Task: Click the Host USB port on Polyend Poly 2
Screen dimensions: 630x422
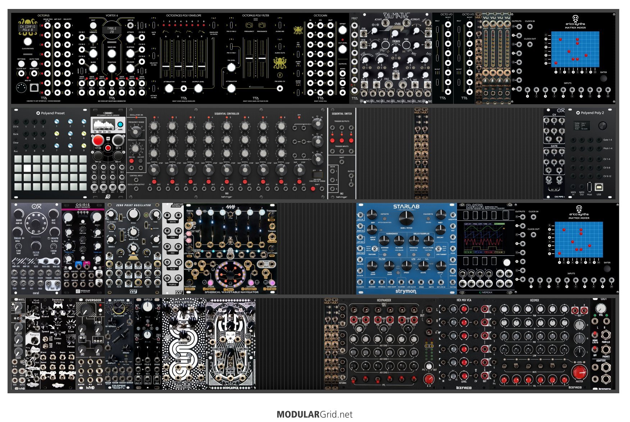Action: click(590, 187)
